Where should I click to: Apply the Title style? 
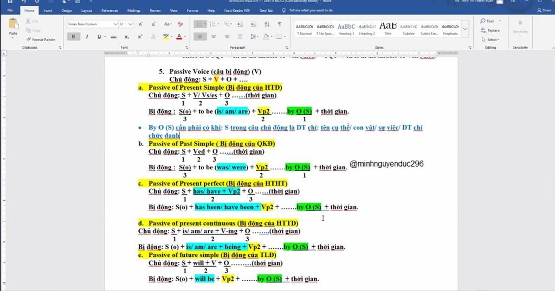388,29
